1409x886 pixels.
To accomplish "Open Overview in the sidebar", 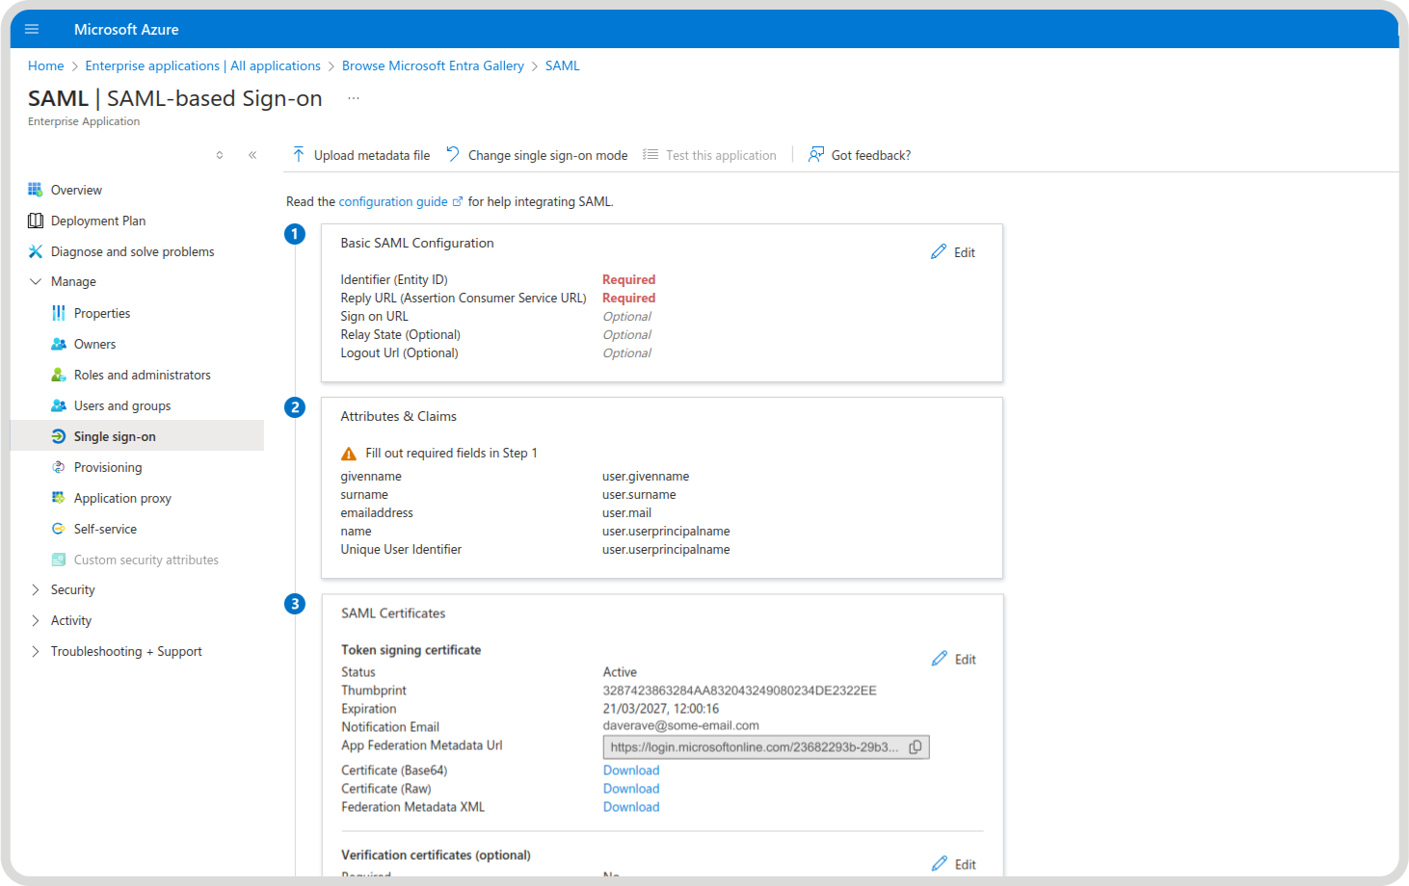I will pos(76,190).
